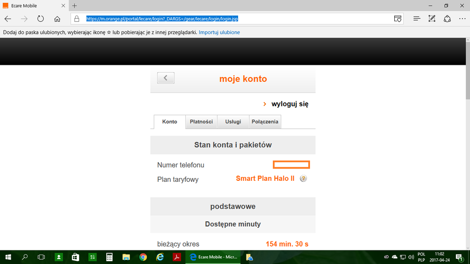Click the page back chevron button
The image size is (470, 264).
pos(166,78)
